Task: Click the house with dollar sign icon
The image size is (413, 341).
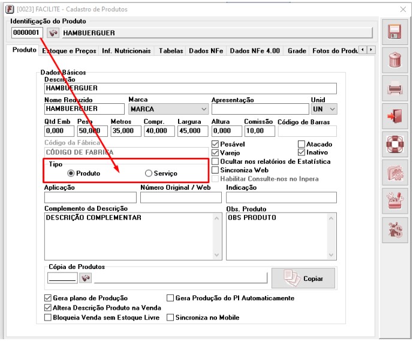Action: pyautogui.click(x=394, y=230)
